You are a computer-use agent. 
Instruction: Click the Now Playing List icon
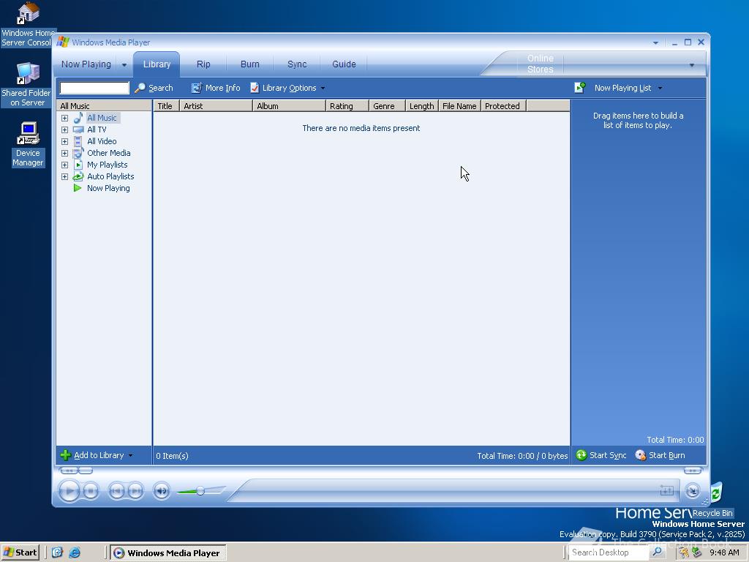[x=580, y=88]
